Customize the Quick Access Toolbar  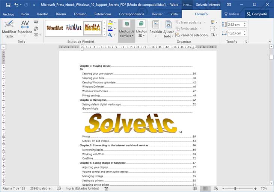(x=34, y=5)
